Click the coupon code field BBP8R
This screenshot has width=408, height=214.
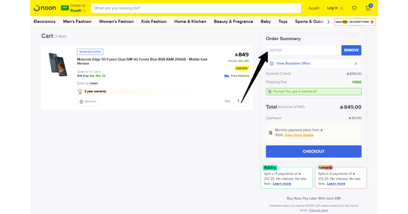(304, 50)
